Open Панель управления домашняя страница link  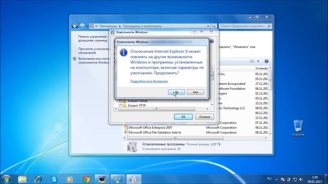pos(93,38)
